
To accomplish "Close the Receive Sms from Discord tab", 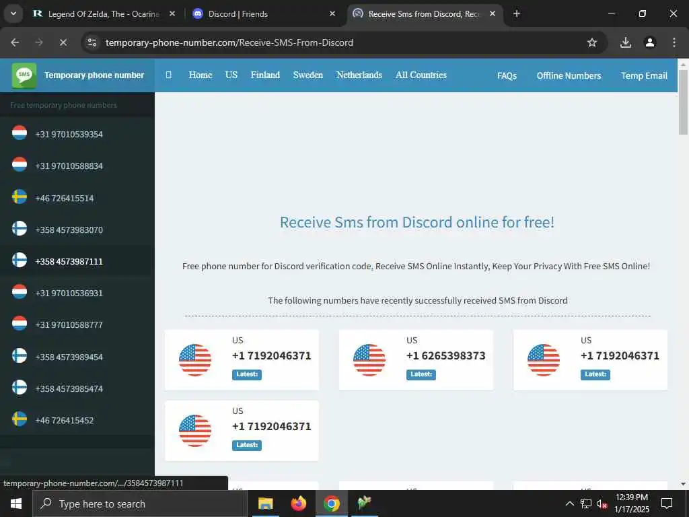I will coord(493,13).
